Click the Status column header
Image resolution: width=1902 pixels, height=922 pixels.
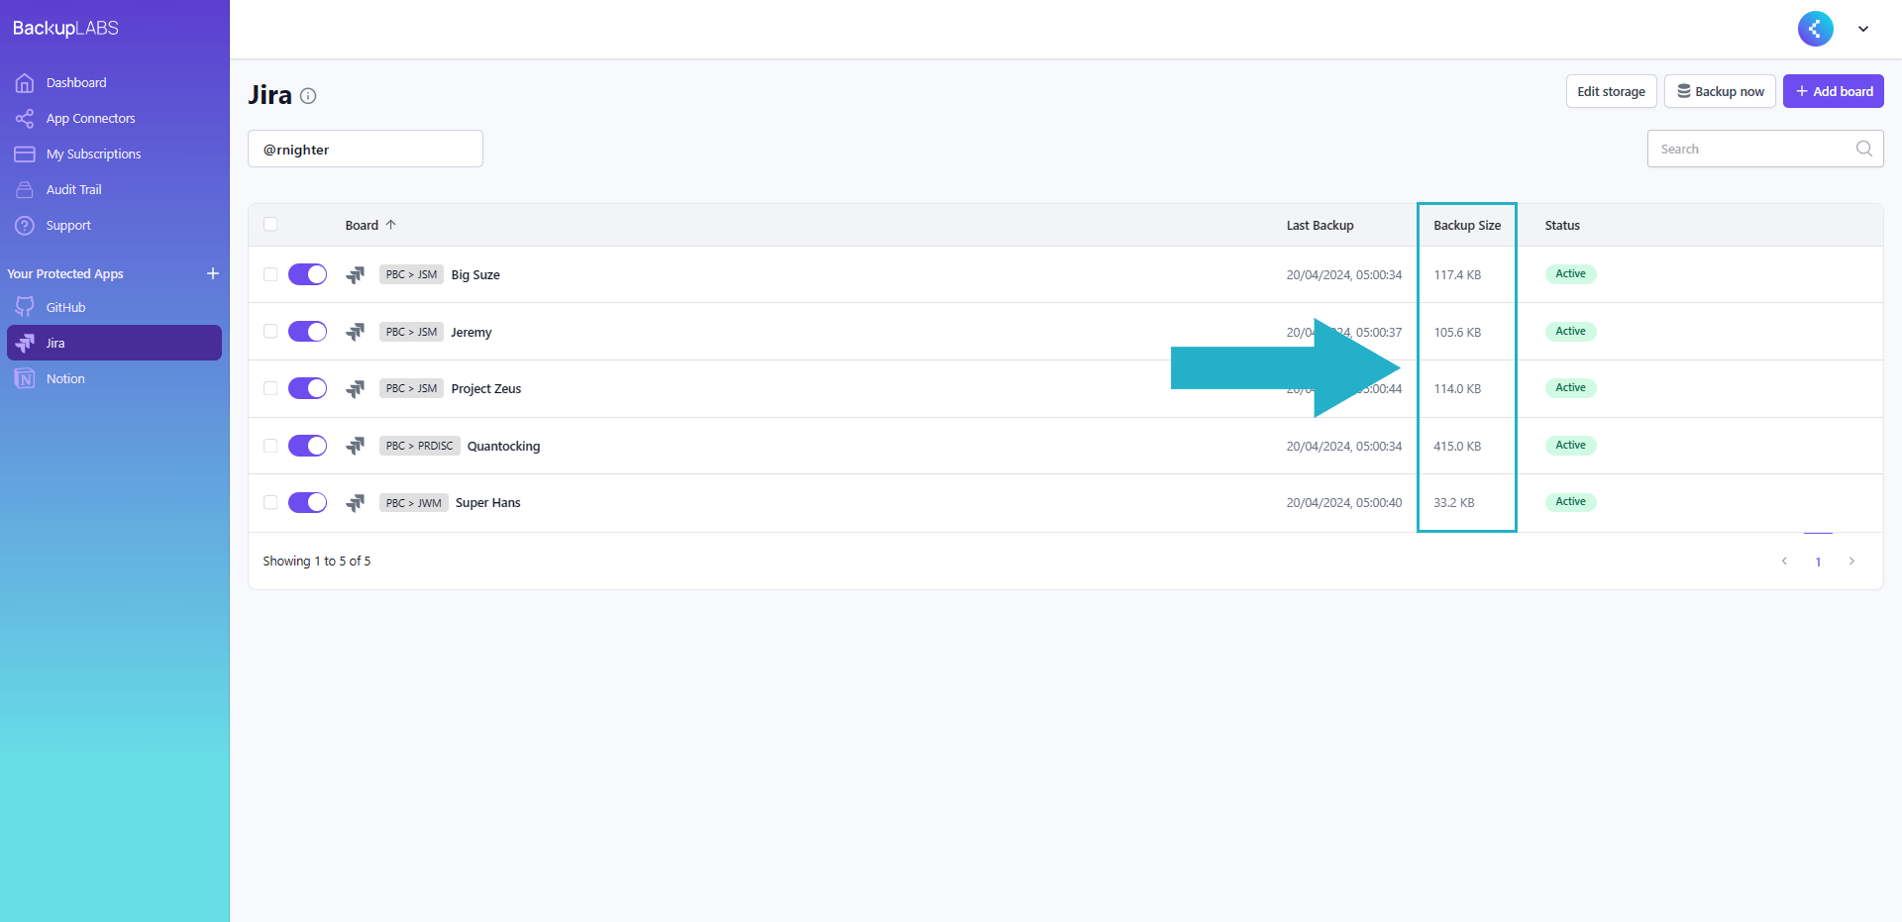[x=1562, y=226]
